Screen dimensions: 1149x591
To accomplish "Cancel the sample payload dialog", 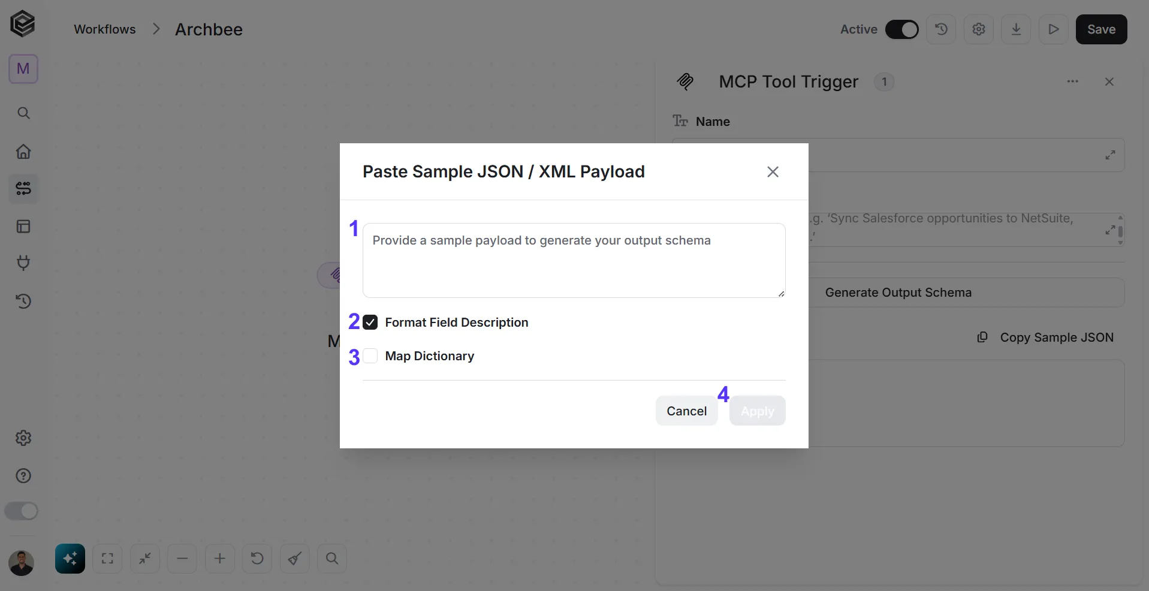I will click(x=687, y=411).
